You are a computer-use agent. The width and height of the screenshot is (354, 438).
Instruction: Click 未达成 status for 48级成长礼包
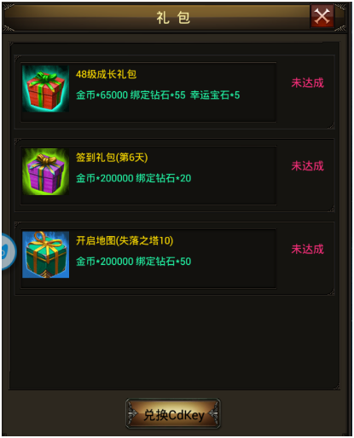pyautogui.click(x=307, y=83)
